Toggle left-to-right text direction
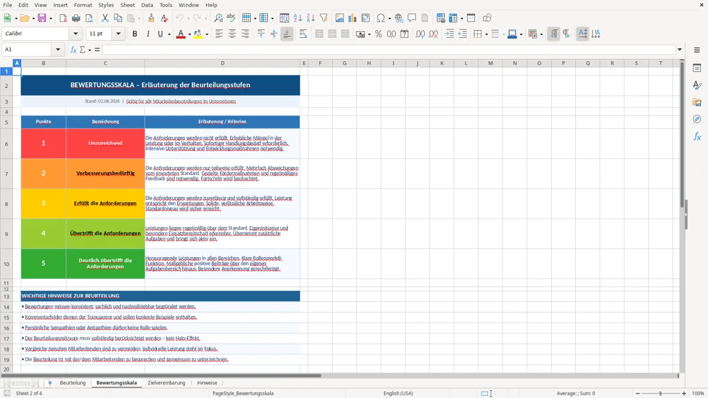This screenshot has height=398, width=708. [x=553, y=34]
